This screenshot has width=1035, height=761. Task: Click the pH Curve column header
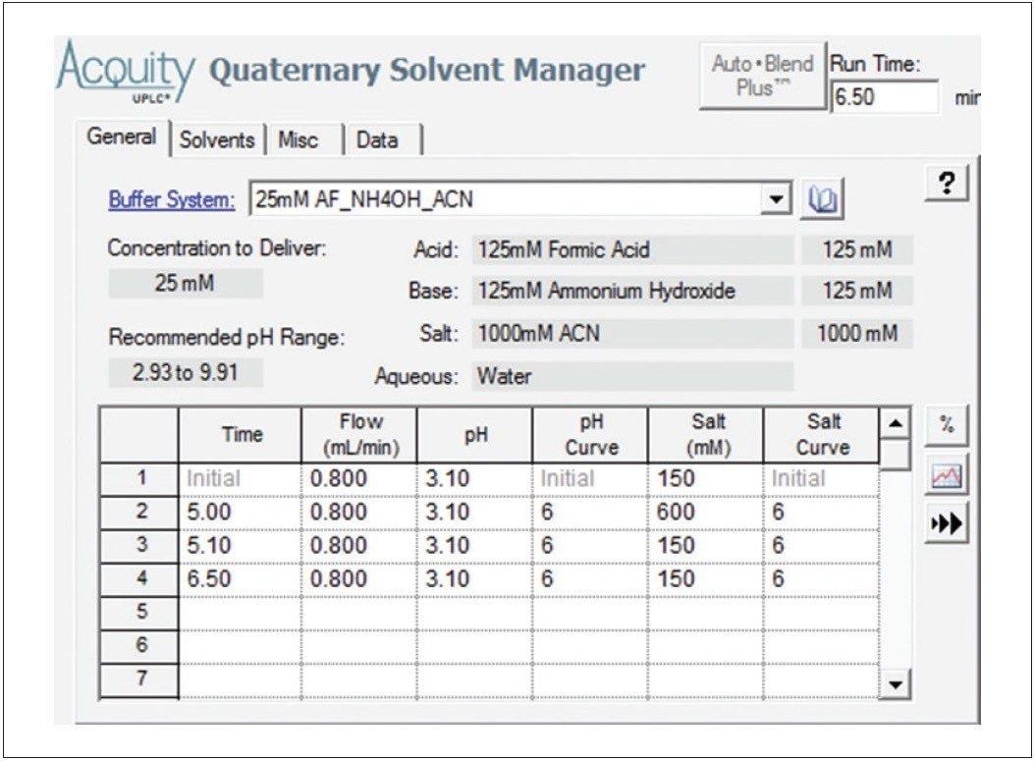590,435
